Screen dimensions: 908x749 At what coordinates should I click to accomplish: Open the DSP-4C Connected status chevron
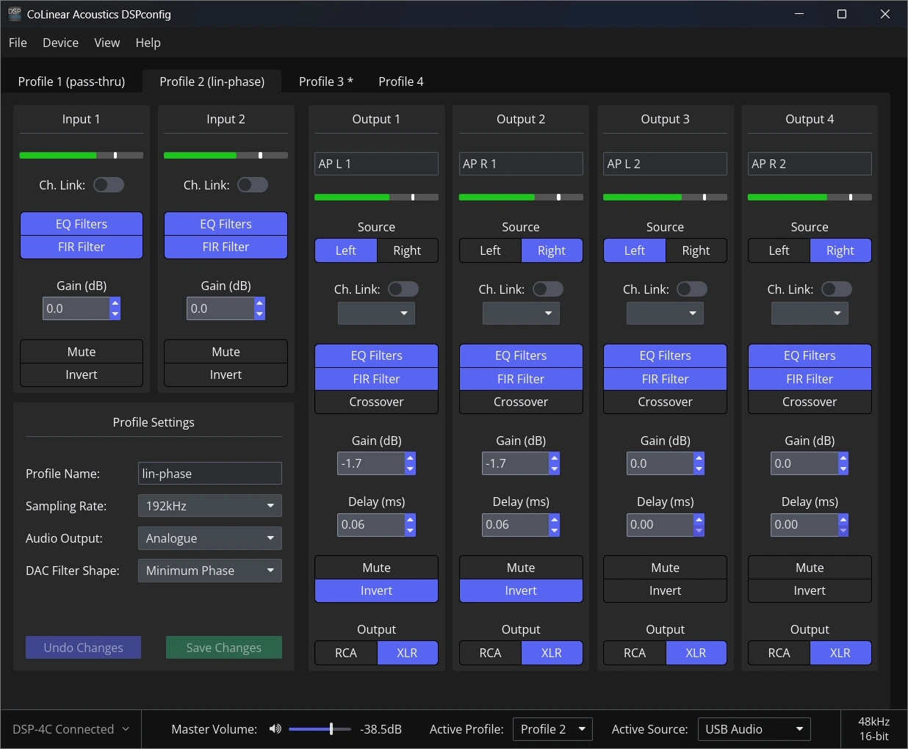[126, 729]
